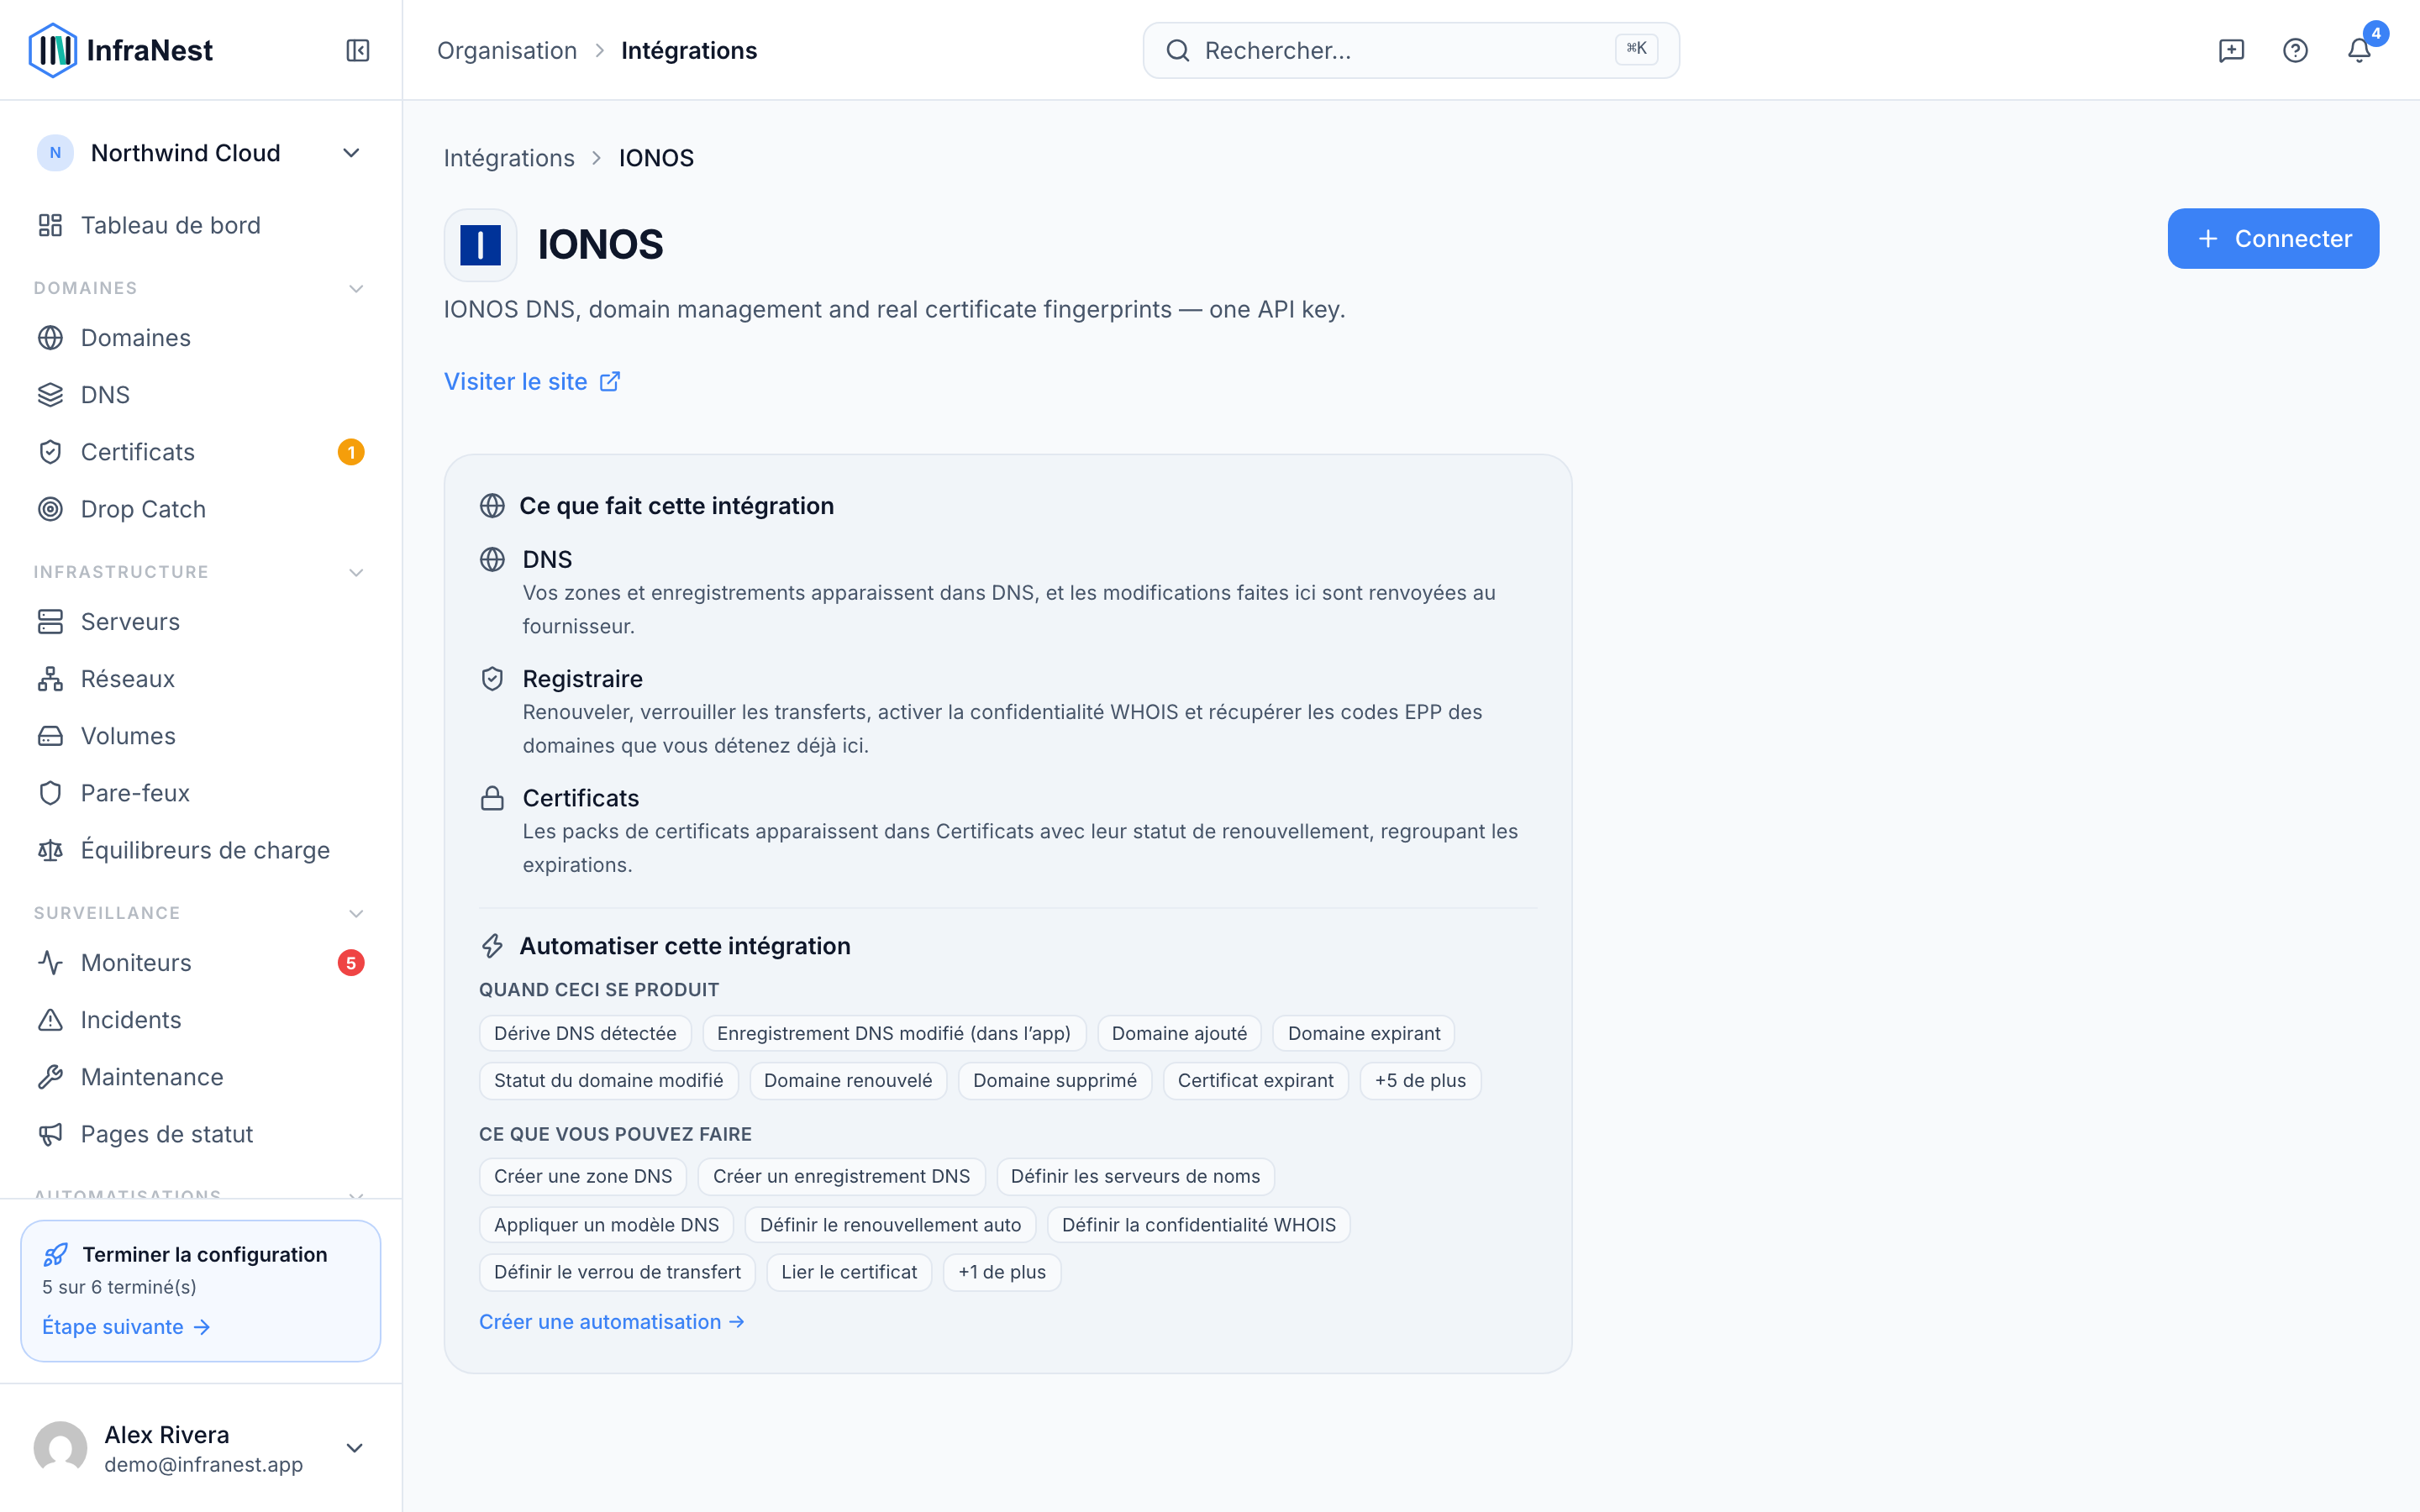Click the Créer une zone DNS chip

click(583, 1177)
